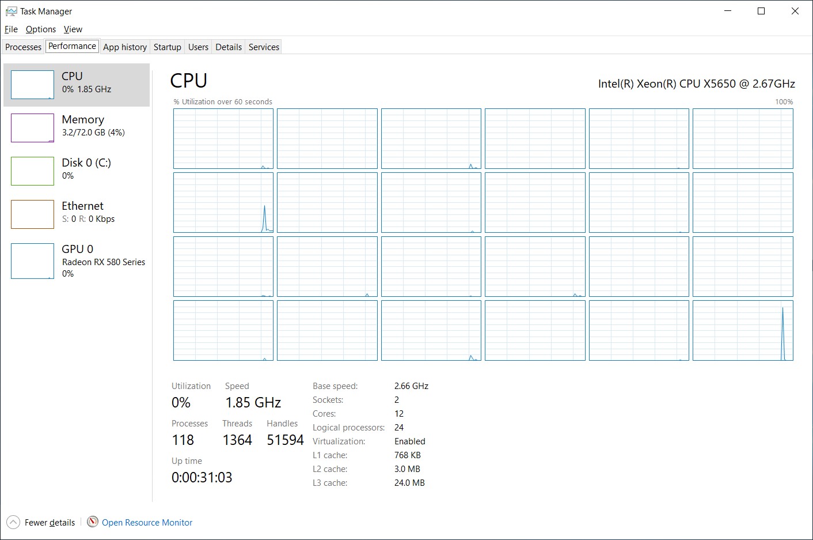This screenshot has height=540, width=813.
Task: Switch to the App history tab
Action: tap(125, 47)
